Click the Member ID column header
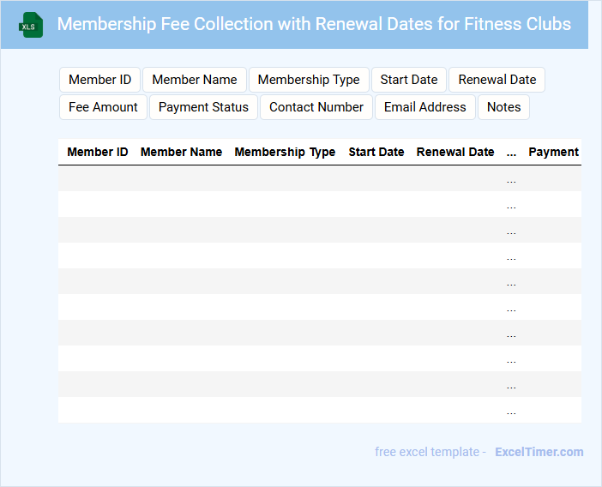Screen dimensions: 602x487 pyautogui.click(x=98, y=152)
